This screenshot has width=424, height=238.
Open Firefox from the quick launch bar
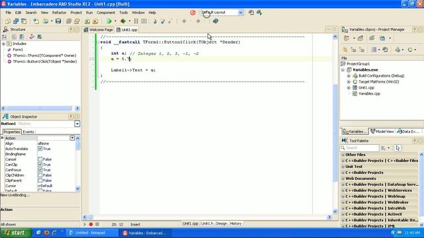click(x=46, y=233)
